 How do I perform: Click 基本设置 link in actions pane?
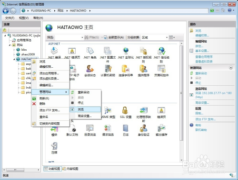[x=202, y=51]
